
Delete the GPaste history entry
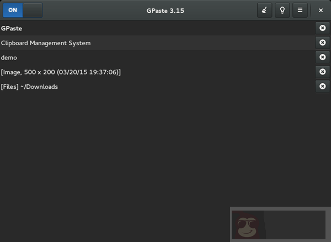pyautogui.click(x=323, y=28)
